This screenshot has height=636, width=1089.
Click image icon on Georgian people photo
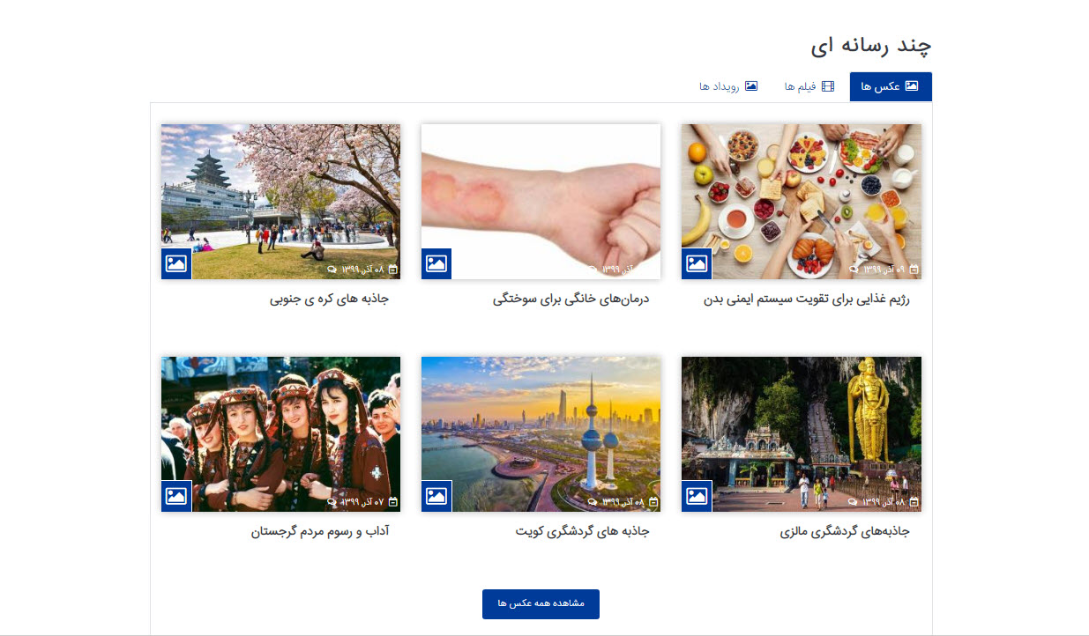point(176,496)
